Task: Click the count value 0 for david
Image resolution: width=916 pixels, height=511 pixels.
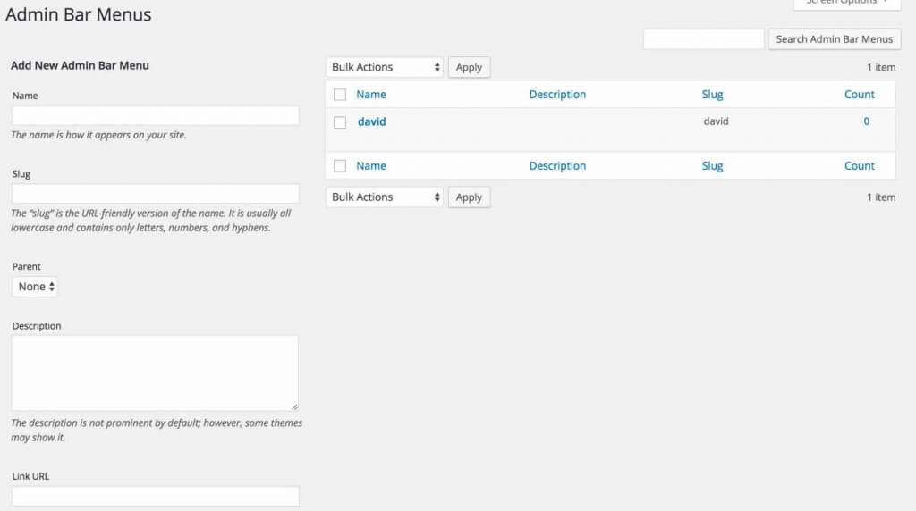Action: click(866, 121)
